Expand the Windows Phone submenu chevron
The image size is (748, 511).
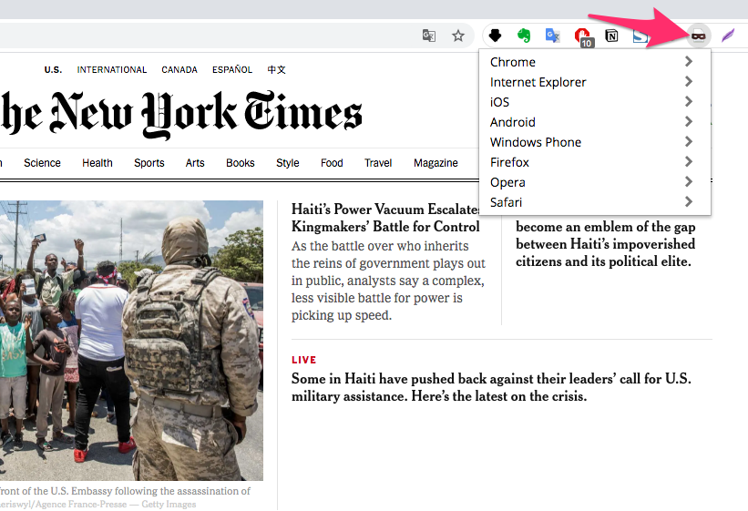(689, 142)
